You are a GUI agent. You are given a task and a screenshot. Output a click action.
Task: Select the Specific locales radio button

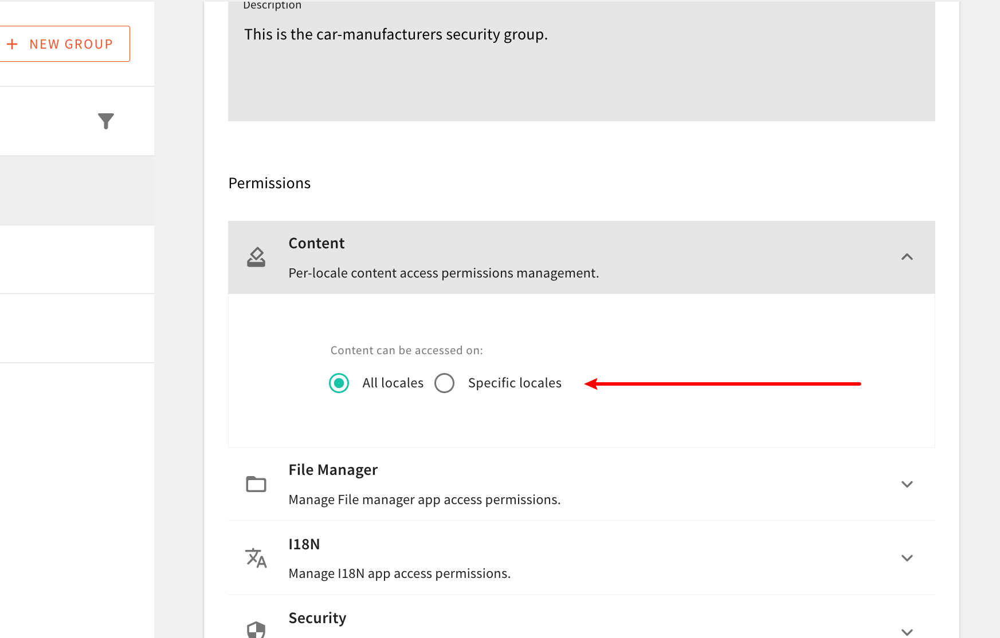pos(445,383)
